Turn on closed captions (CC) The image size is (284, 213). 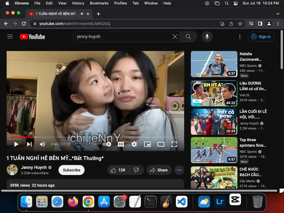(x=121, y=144)
